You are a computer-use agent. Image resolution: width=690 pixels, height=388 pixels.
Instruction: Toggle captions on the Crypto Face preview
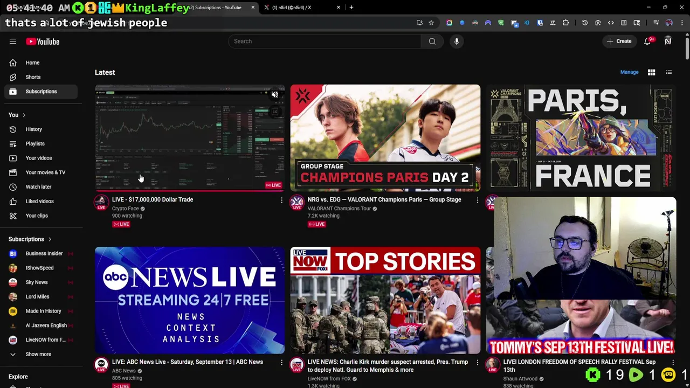click(x=275, y=112)
